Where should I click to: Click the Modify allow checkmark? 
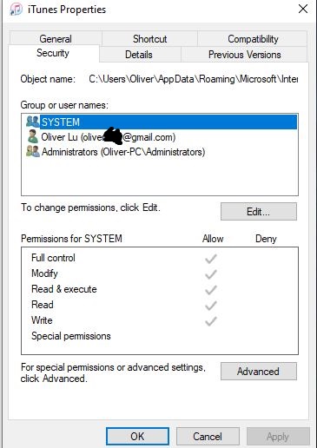pyautogui.click(x=211, y=274)
